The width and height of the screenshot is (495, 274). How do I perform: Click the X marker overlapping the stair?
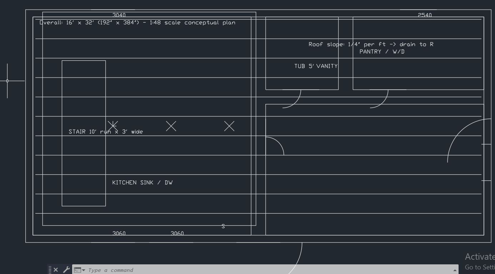click(x=113, y=126)
